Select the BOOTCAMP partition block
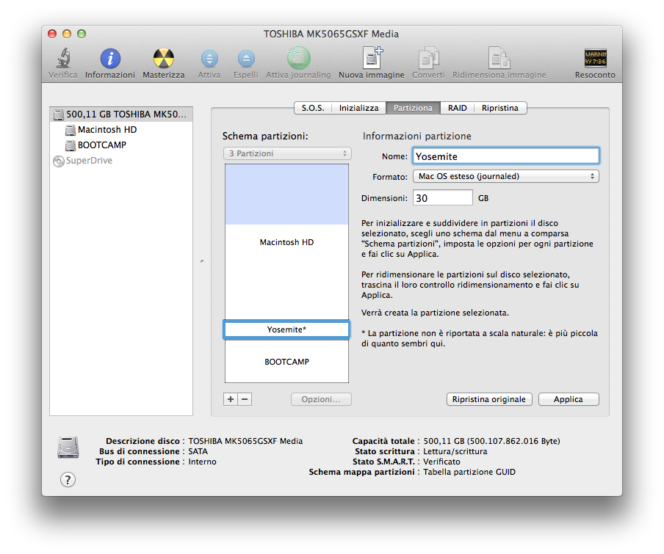 [x=286, y=362]
